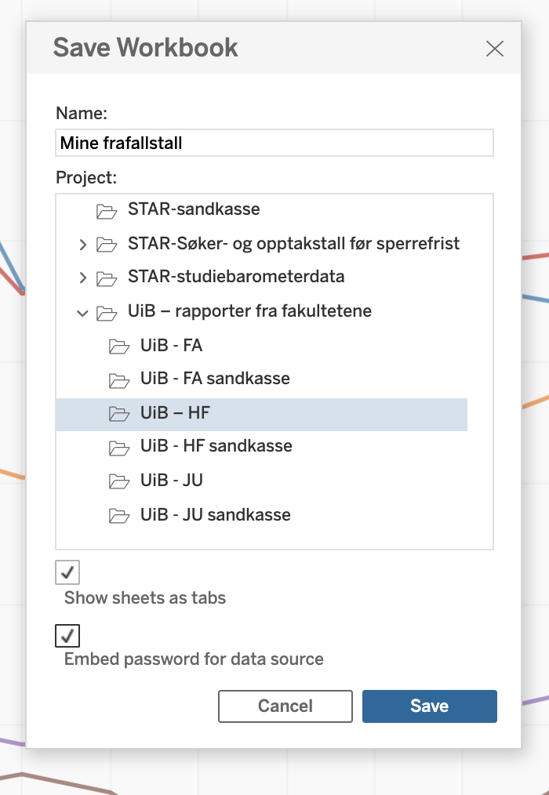Close the Save Workbook dialog with X

tap(494, 49)
